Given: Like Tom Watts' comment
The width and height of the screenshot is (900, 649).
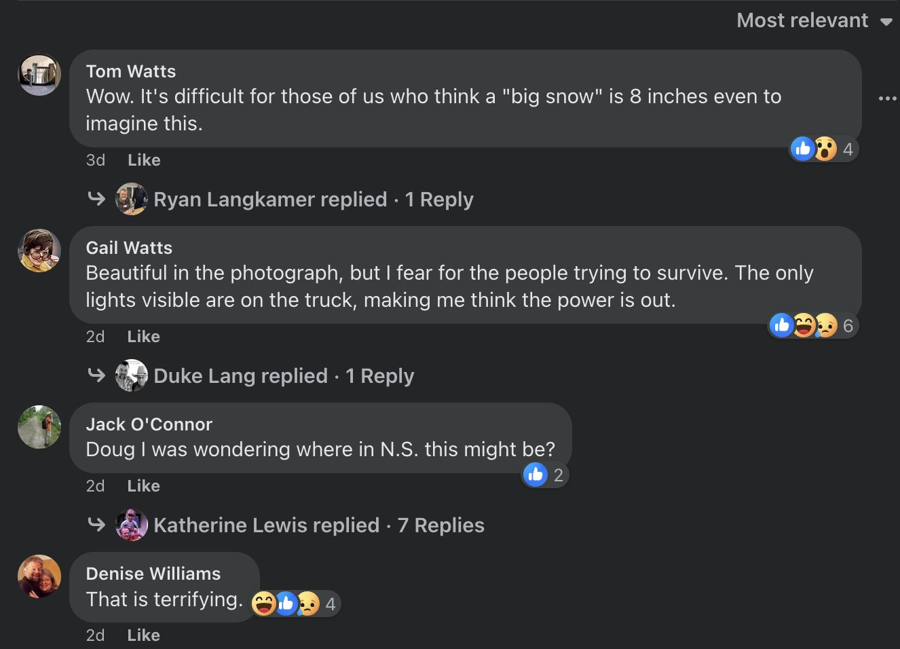Looking at the screenshot, I should [x=144, y=160].
